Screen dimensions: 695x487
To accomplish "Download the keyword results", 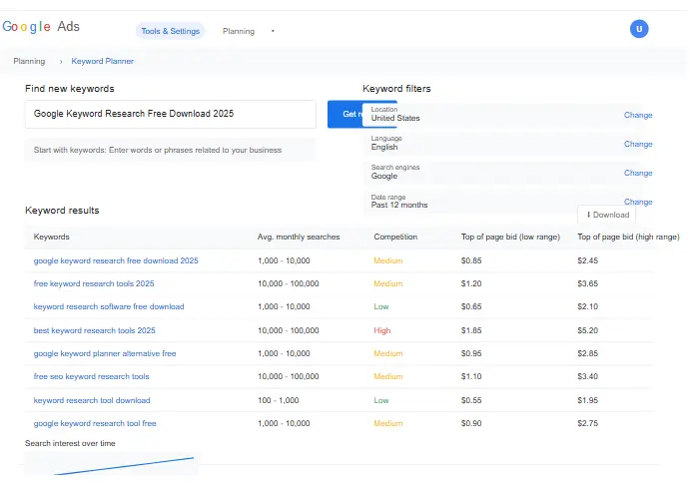I will pos(607,215).
